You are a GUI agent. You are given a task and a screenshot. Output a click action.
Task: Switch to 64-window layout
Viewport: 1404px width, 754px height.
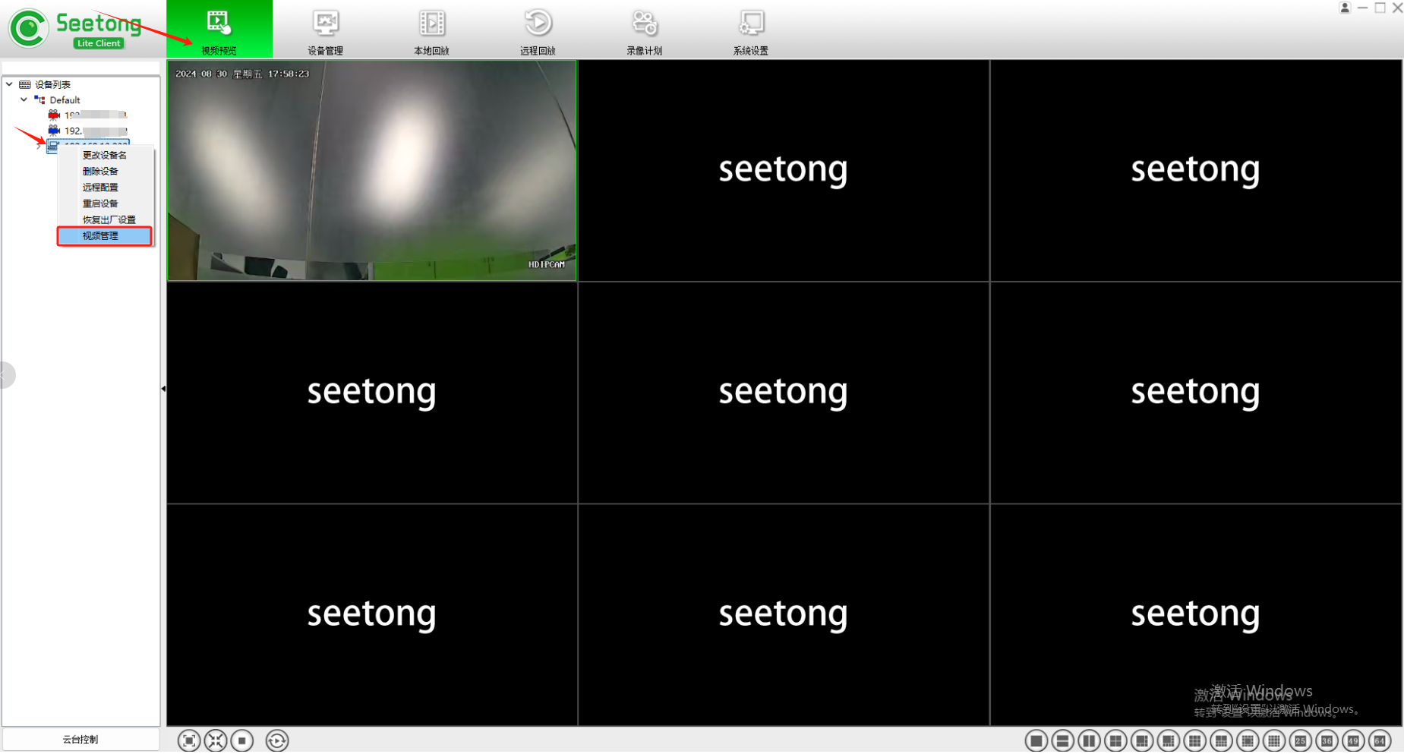1380,740
